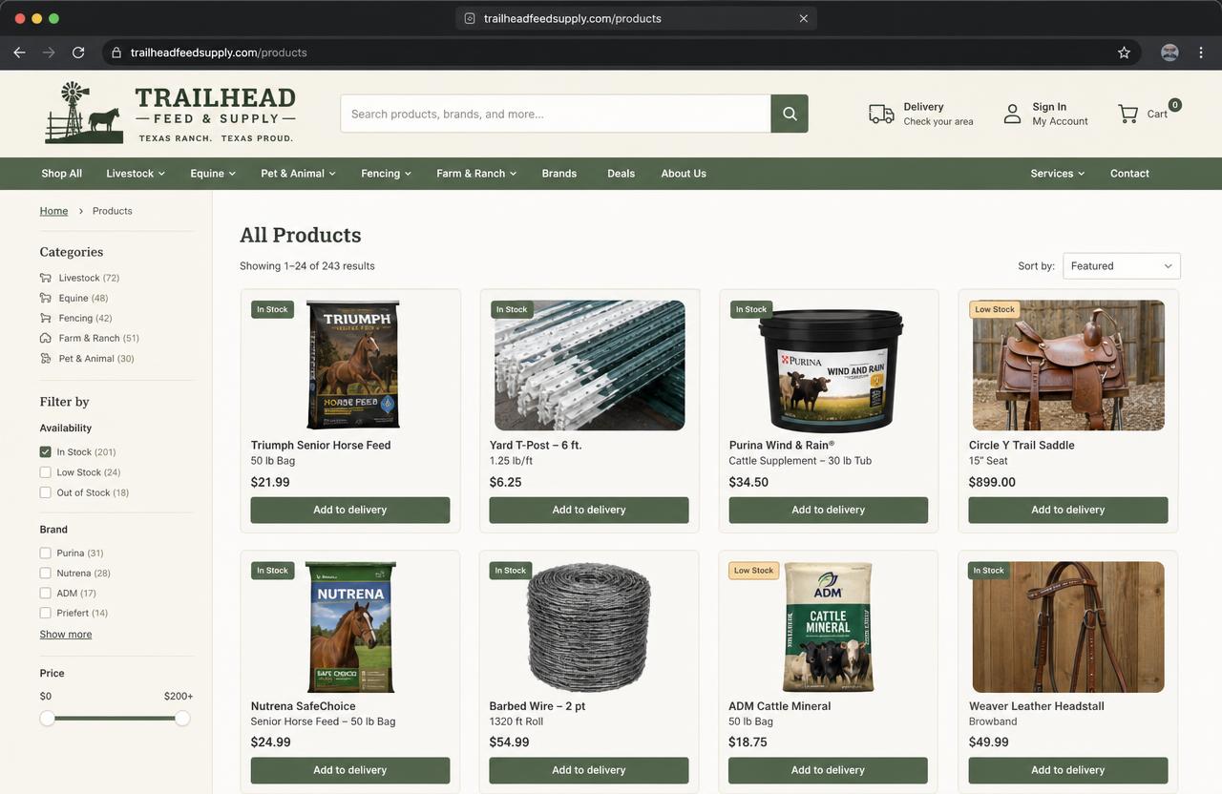Check the Out of Stock filter
Screen dimensions: 1222x794
tap(45, 492)
